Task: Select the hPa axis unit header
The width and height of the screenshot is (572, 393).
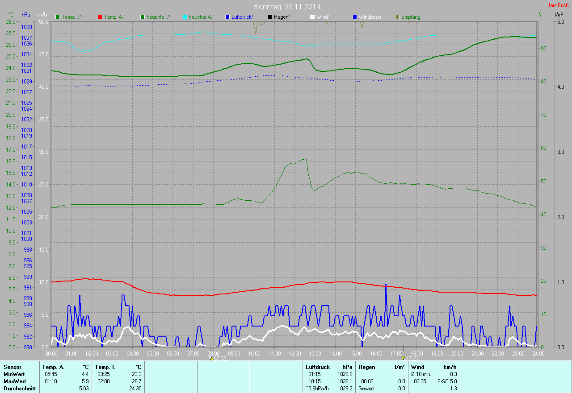Action: 26,15
